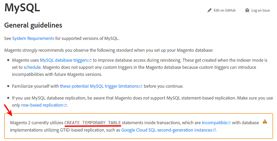This screenshot has height=141, width=277.
Task: Click external-link icon after trigger limitations link
Action: [x=141, y=86]
